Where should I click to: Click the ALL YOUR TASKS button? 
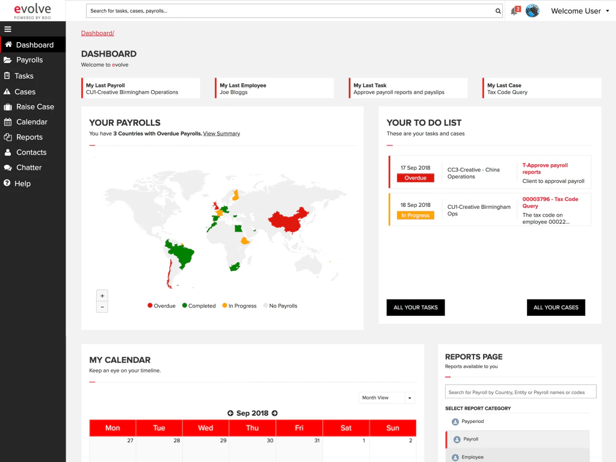[416, 307]
